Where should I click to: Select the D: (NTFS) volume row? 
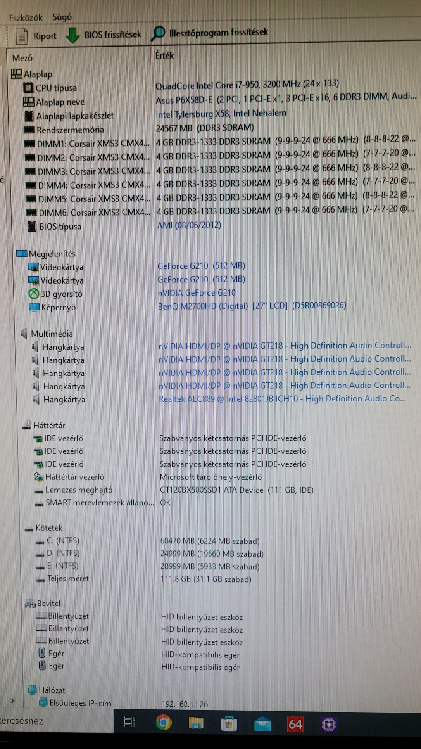[150, 554]
